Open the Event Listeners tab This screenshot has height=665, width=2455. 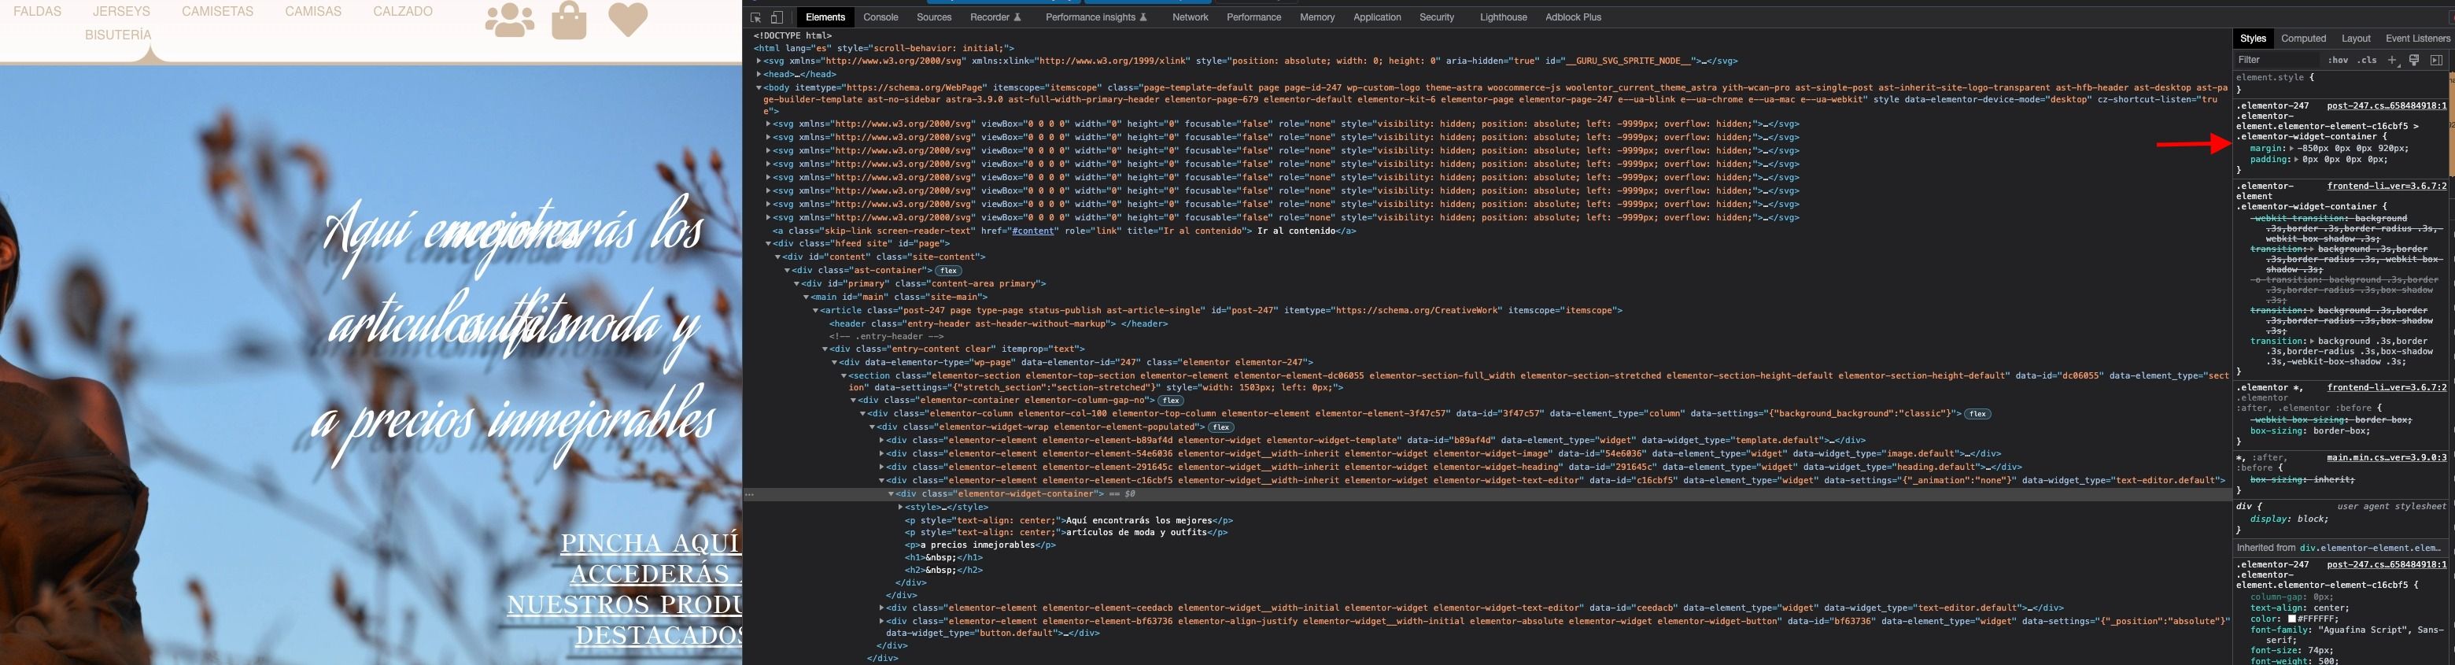pyautogui.click(x=2417, y=38)
